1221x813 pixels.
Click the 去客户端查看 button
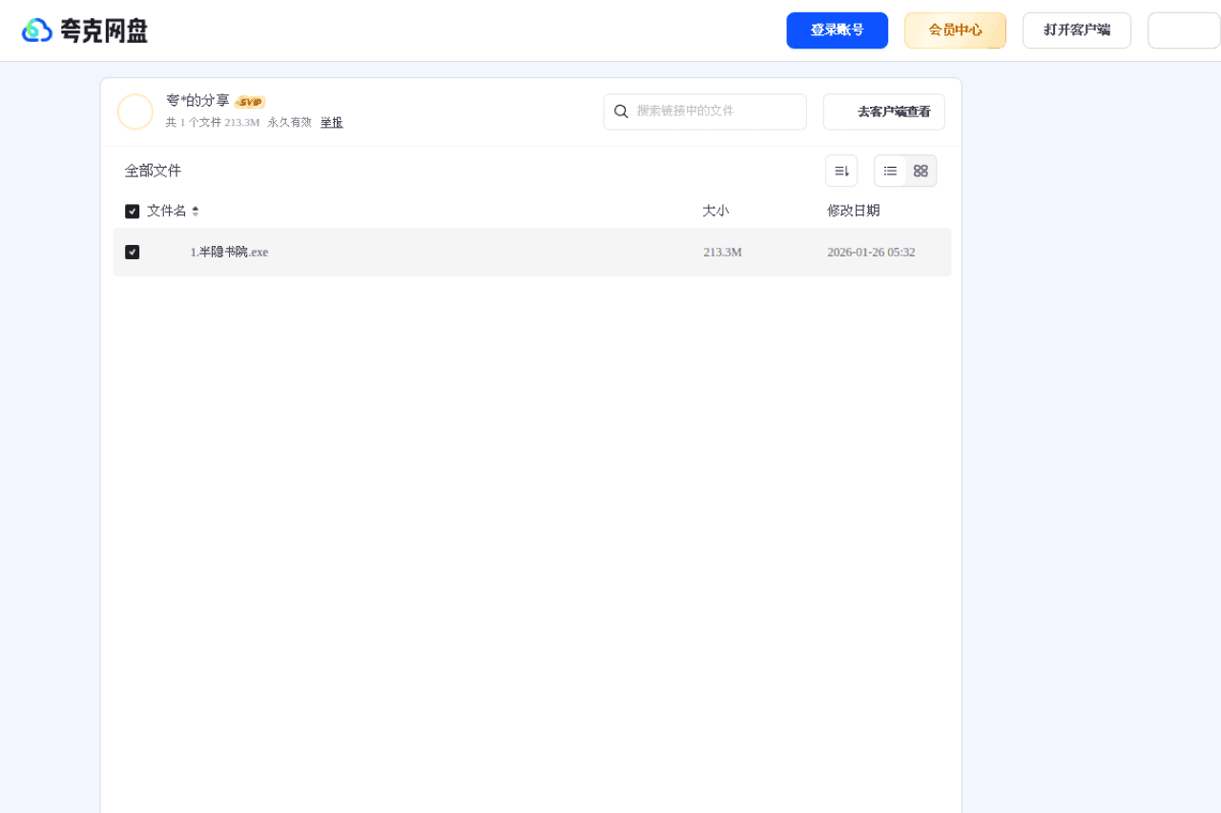click(883, 112)
